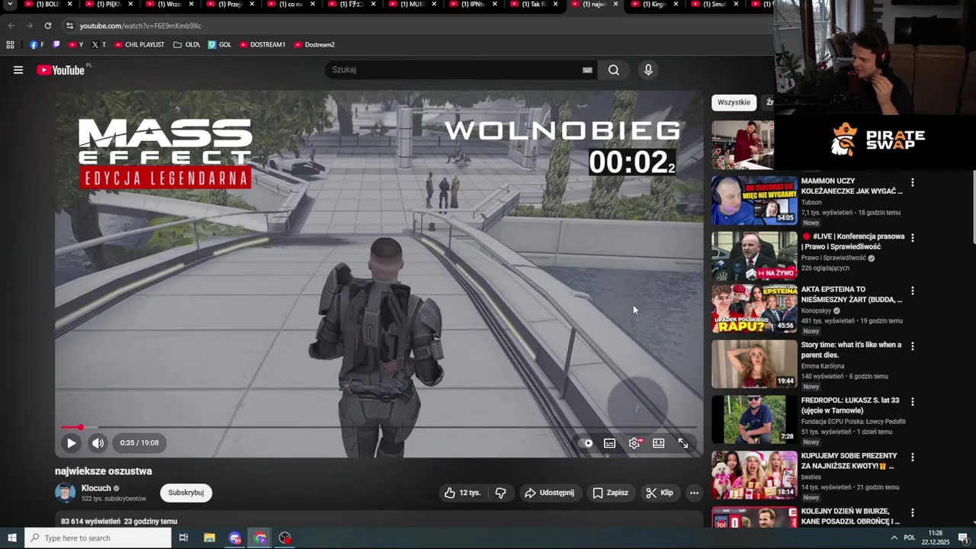Open the browser apps grid icon
976x549 pixels.
[11, 45]
